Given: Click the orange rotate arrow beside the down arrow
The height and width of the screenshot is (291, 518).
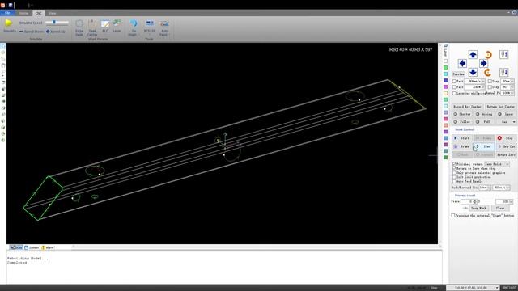Looking at the screenshot, I should (x=487, y=72).
